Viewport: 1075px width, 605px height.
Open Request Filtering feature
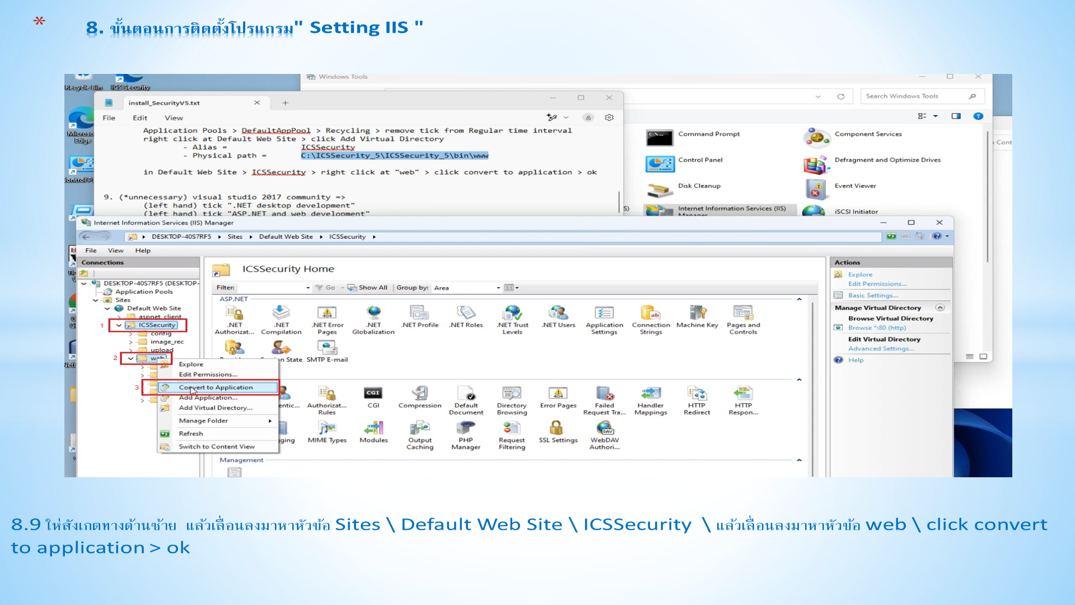tap(512, 435)
